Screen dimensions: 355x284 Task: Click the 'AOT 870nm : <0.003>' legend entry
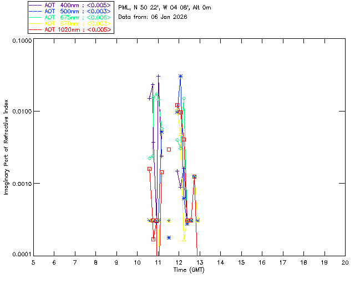click(x=71, y=23)
